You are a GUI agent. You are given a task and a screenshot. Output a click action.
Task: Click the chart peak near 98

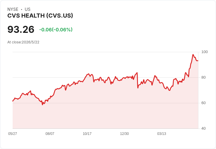tap(193, 55)
